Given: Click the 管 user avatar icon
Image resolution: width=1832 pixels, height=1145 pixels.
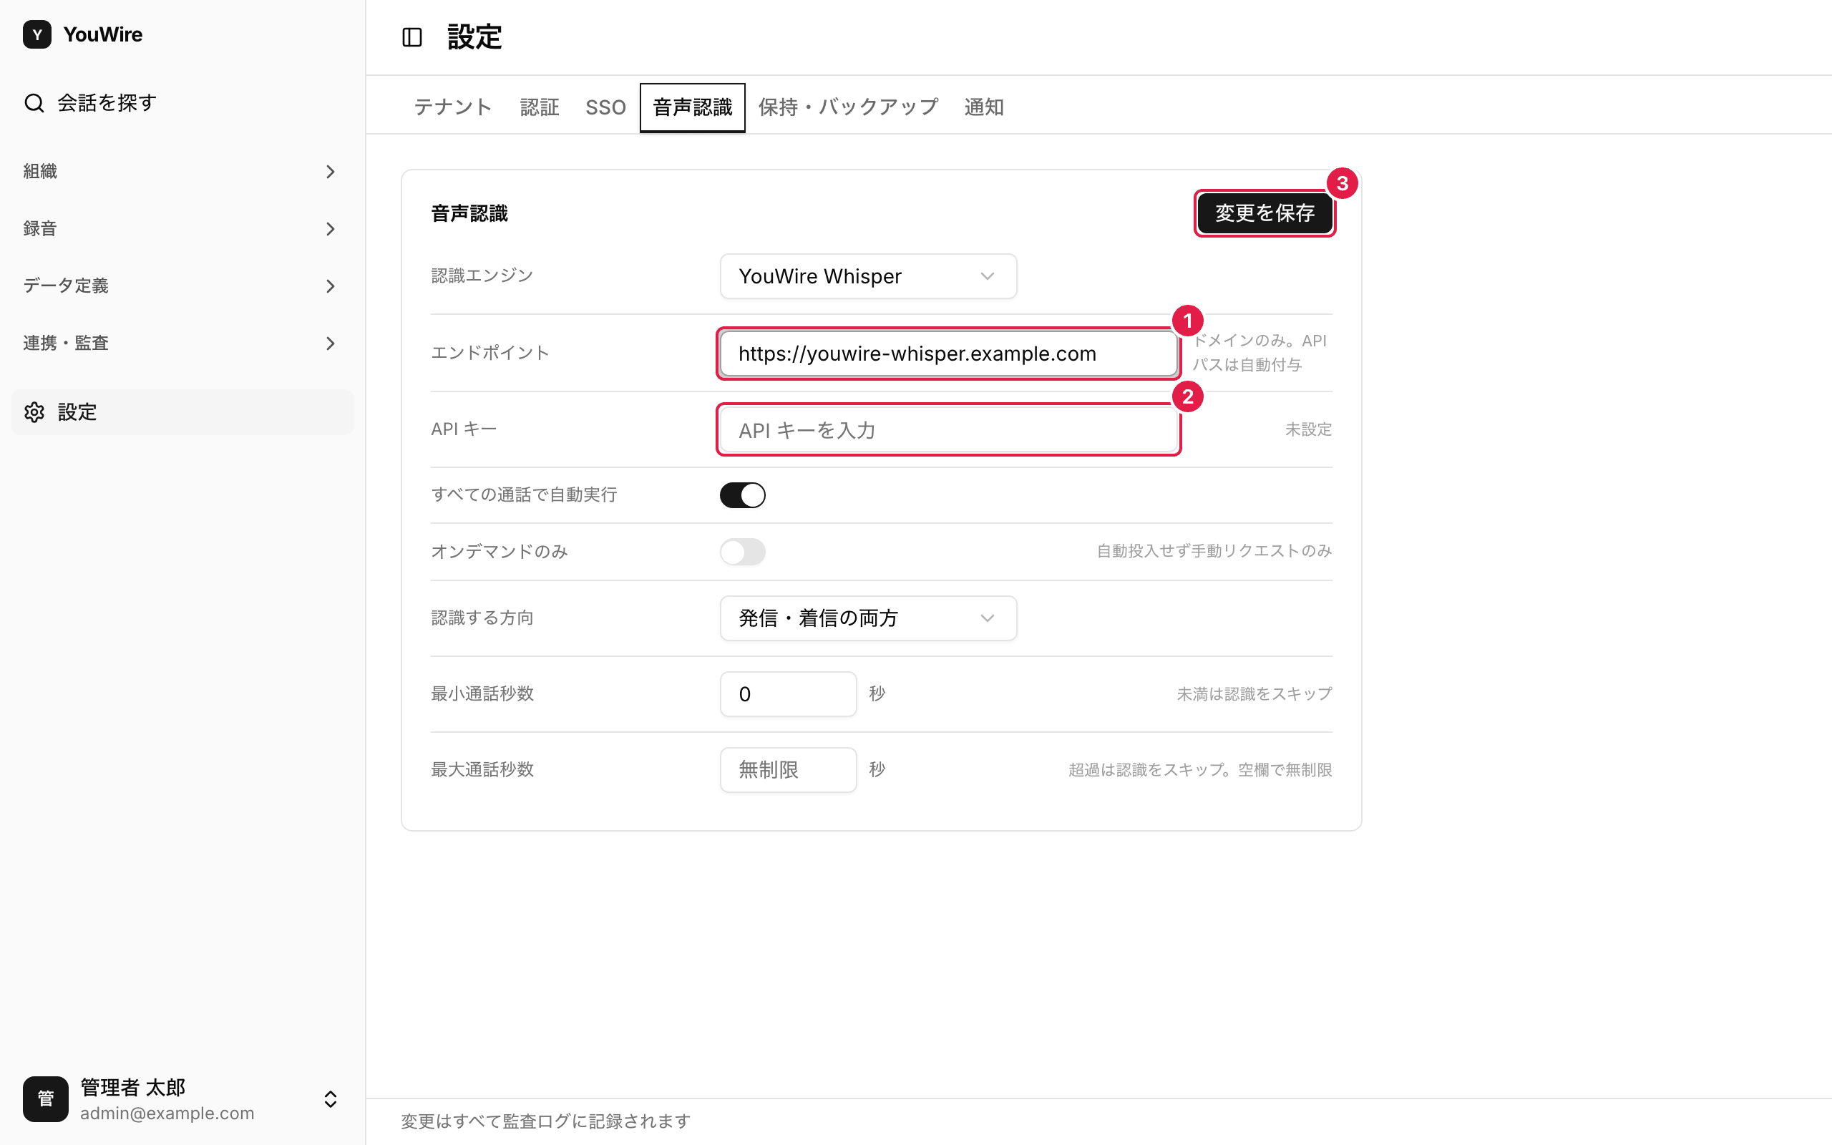Looking at the screenshot, I should coord(45,1098).
